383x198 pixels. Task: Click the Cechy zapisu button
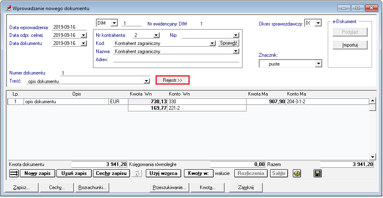tap(111, 173)
